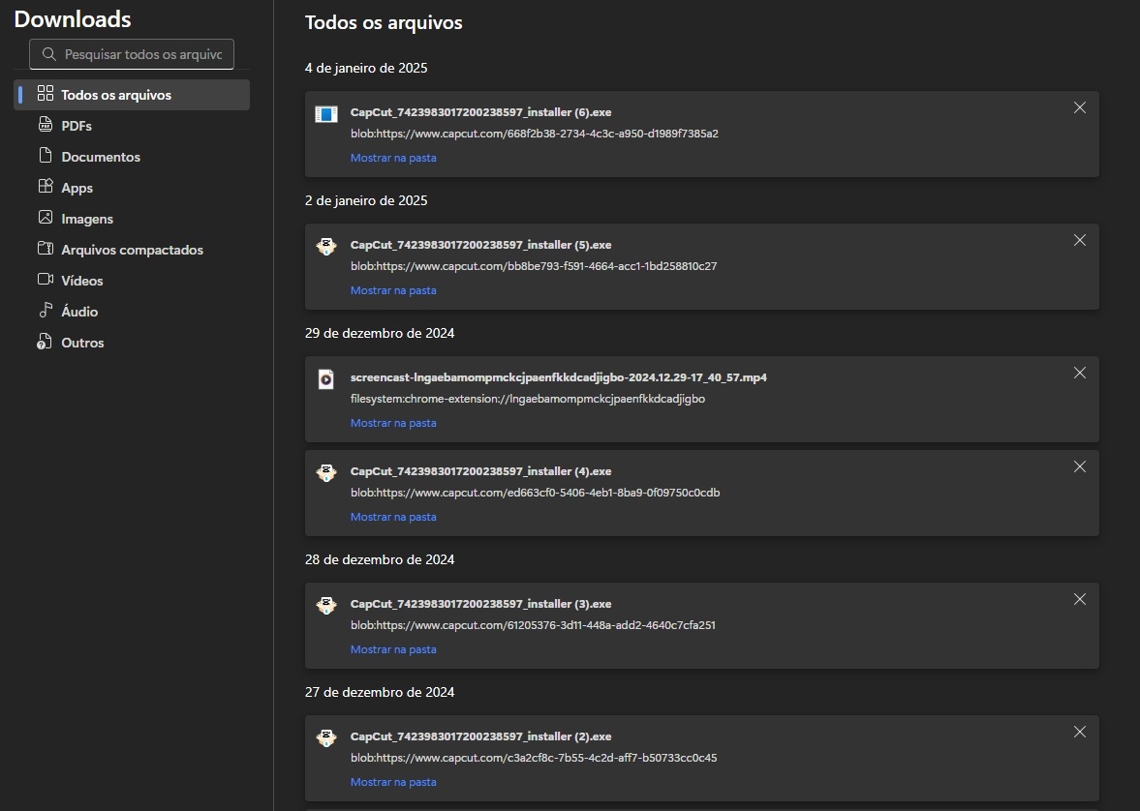Remove installer (4).exe from the list
Image resolution: width=1140 pixels, height=811 pixels.
tap(1080, 466)
